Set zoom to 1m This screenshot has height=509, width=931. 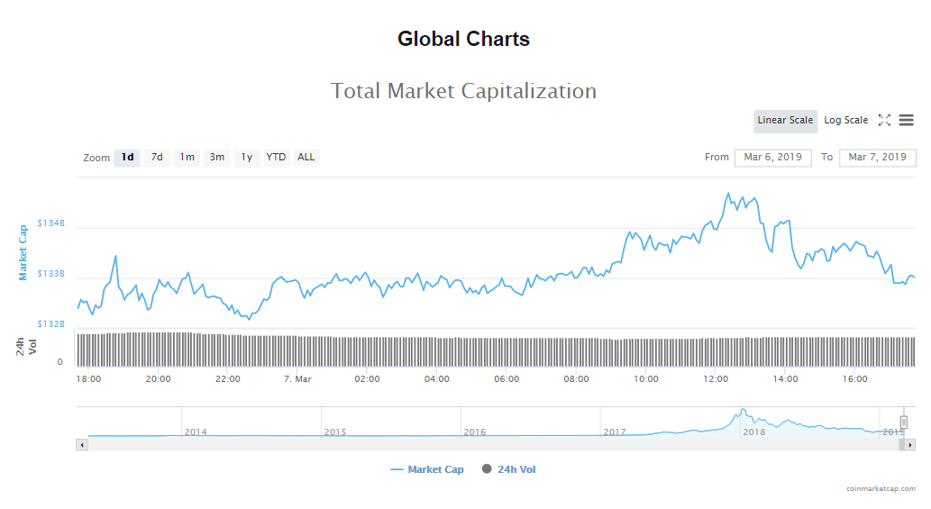[187, 158]
